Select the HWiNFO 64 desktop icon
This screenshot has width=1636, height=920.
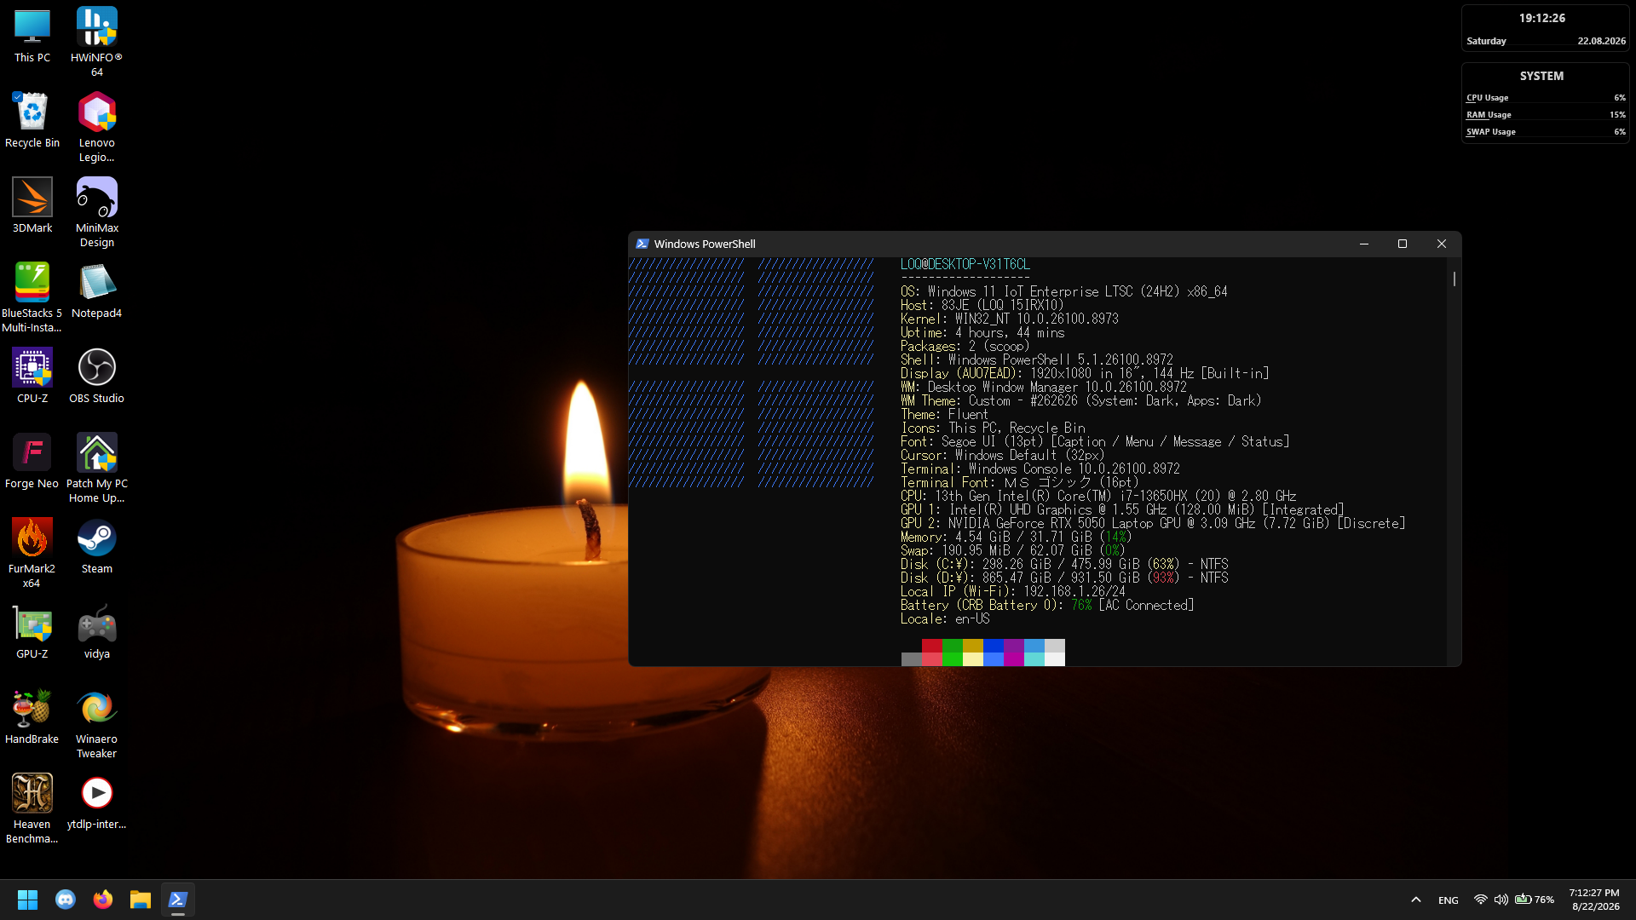[96, 43]
